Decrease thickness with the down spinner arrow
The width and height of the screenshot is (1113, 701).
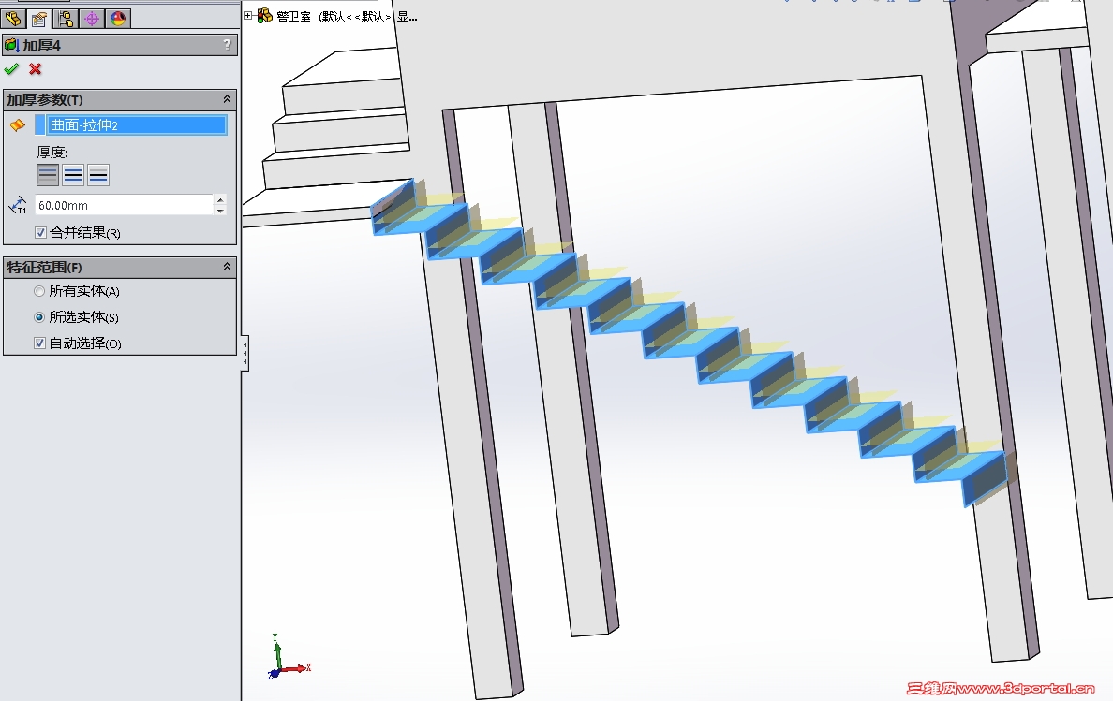221,210
